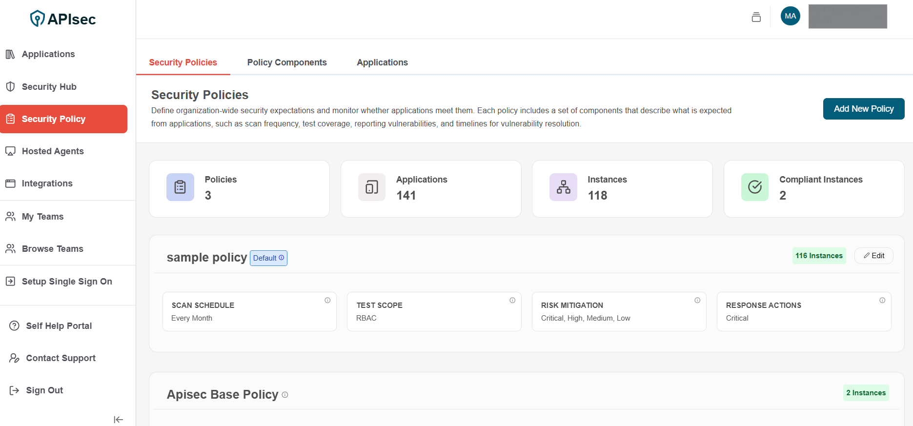Click the info icon on Test Scope card
Image resolution: width=913 pixels, height=426 pixels.
pyautogui.click(x=512, y=301)
